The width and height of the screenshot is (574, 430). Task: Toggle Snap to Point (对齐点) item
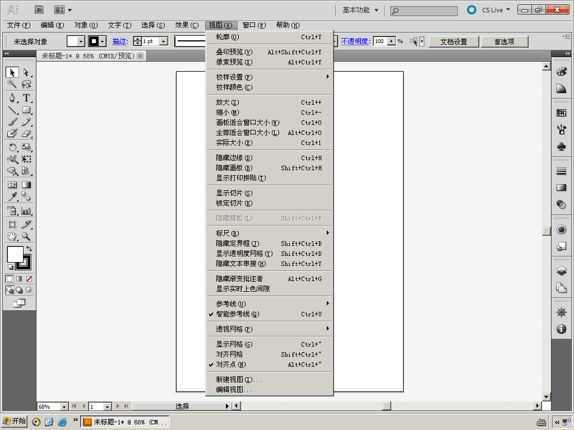[x=270, y=364]
